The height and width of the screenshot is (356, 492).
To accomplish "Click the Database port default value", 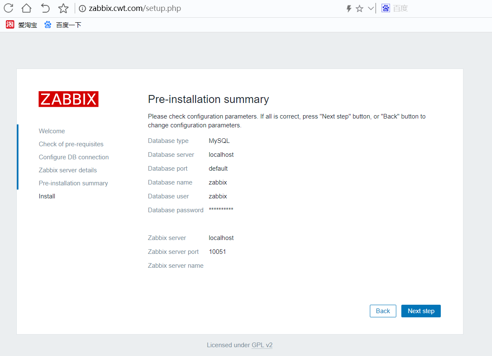I will 218,169.
